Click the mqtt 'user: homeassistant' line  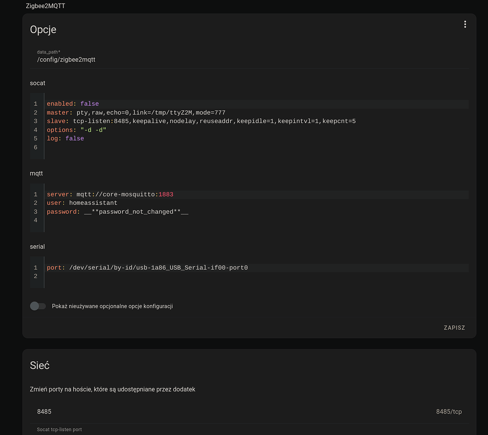point(82,203)
